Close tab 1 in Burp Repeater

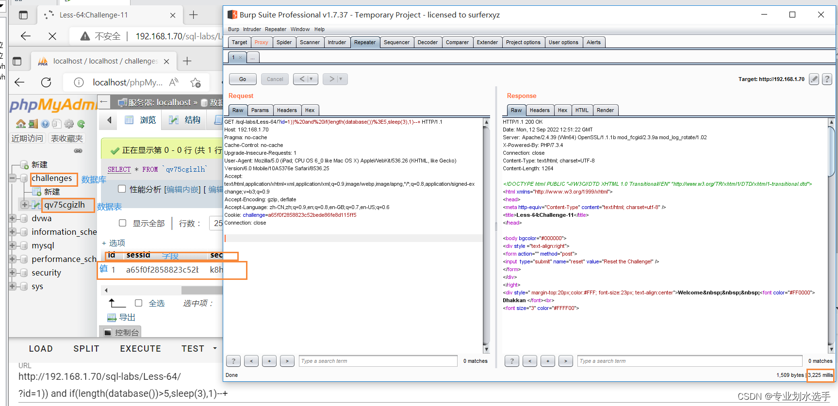(240, 57)
